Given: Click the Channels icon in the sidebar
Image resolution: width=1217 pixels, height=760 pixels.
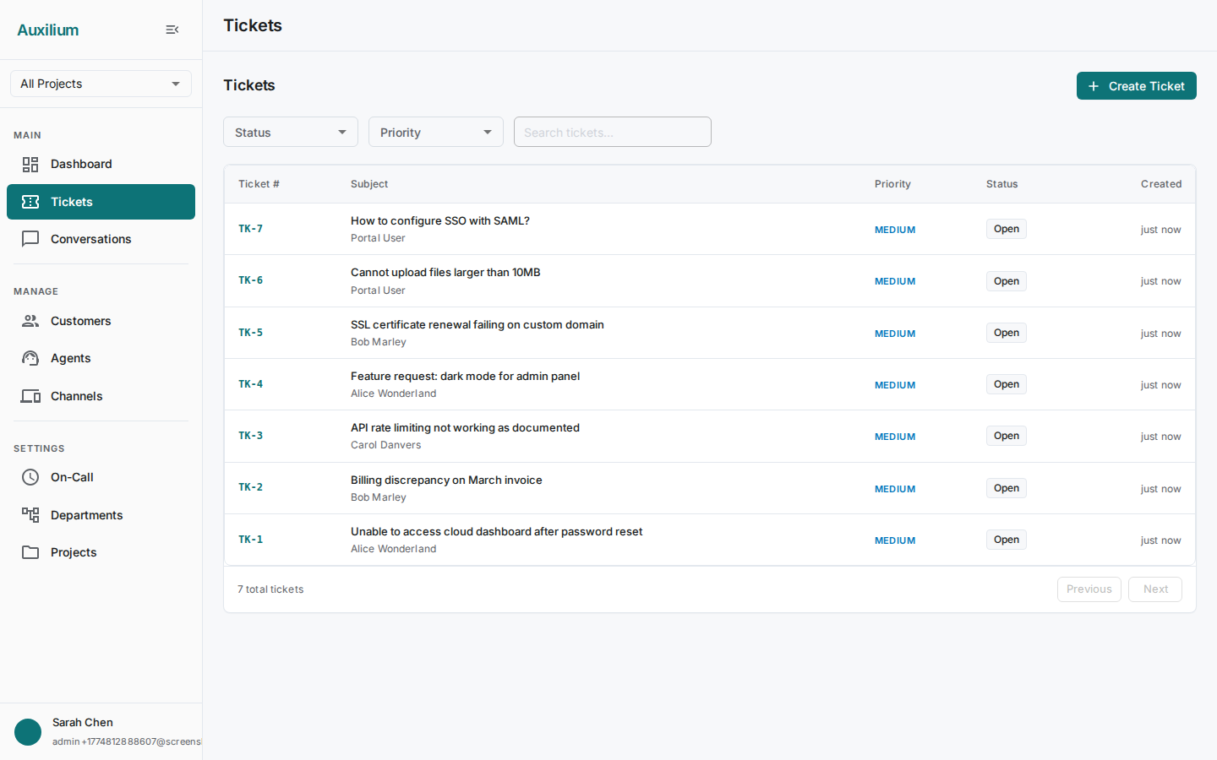Looking at the screenshot, I should [x=30, y=396].
